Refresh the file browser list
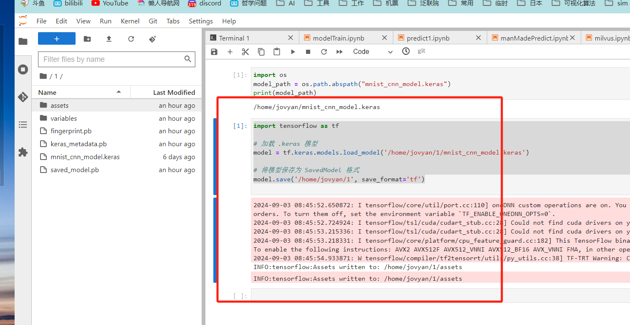Image resolution: width=630 pixels, height=325 pixels. pos(131,39)
